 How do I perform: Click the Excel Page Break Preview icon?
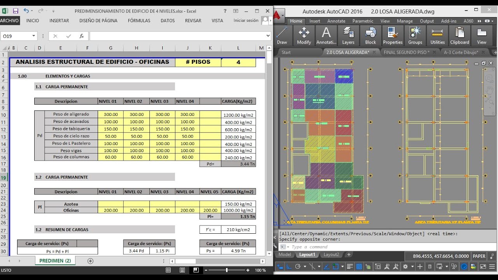(196, 270)
